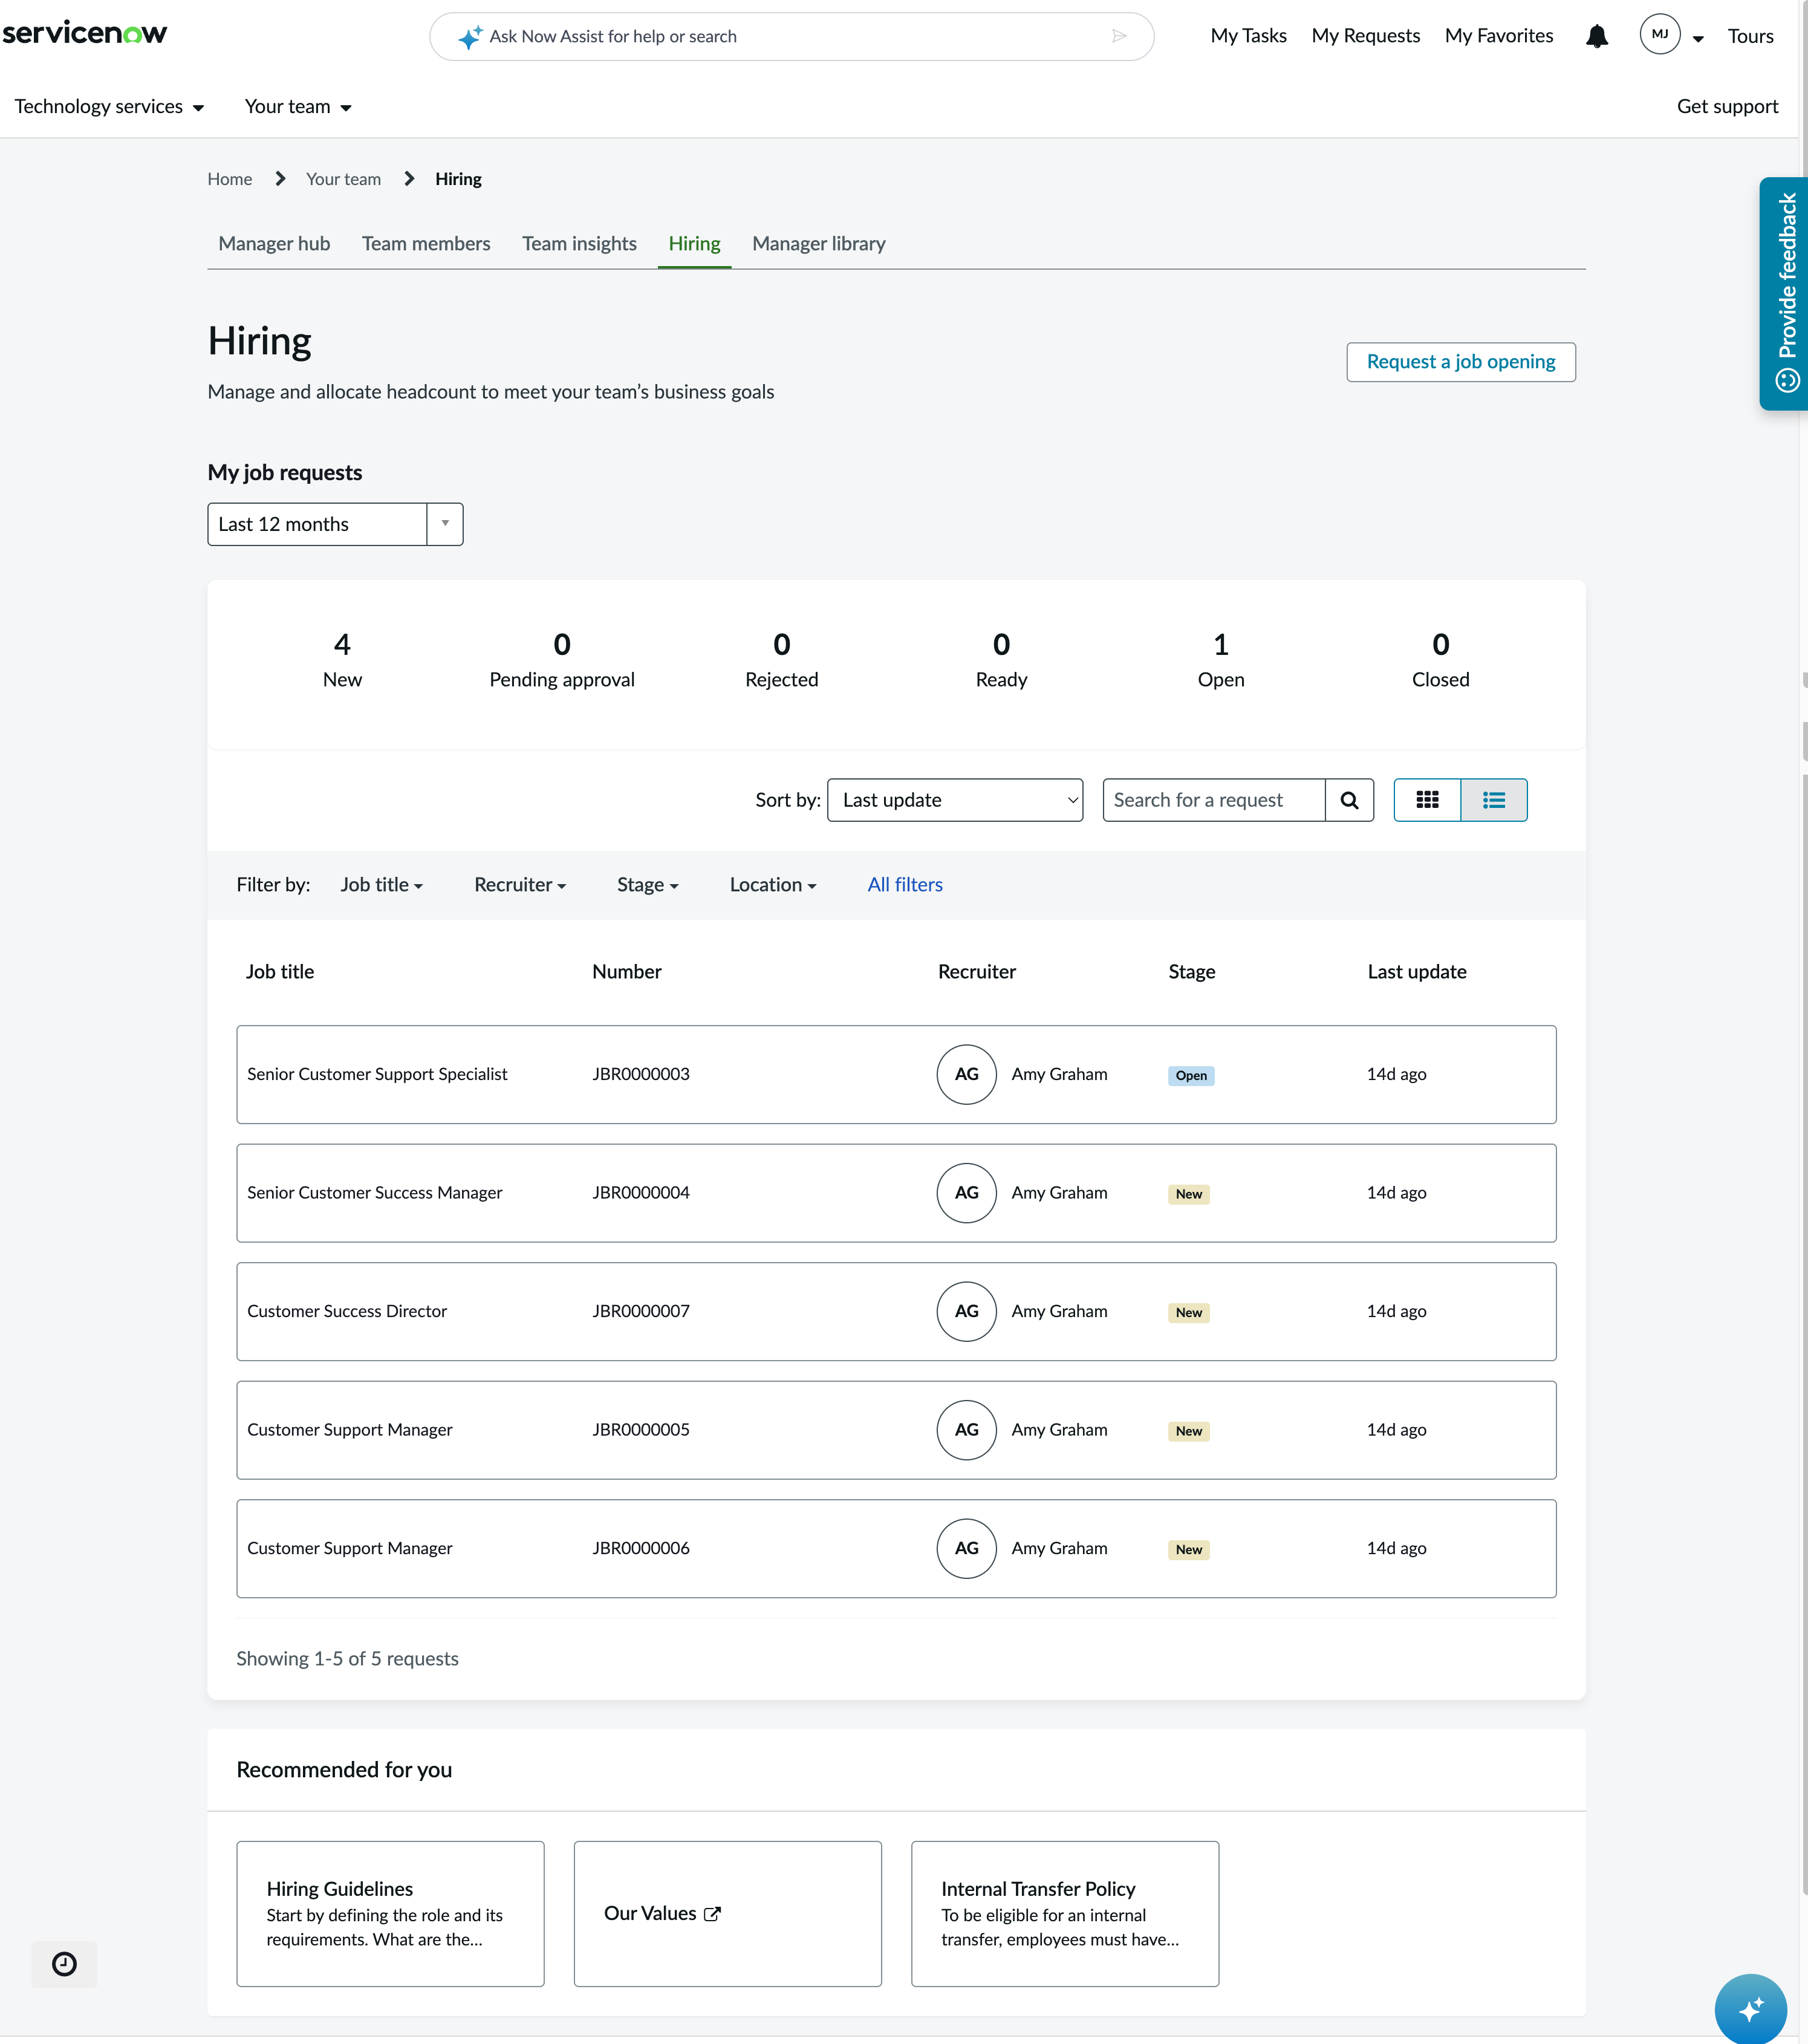Click the clock history icon

(x=64, y=1964)
